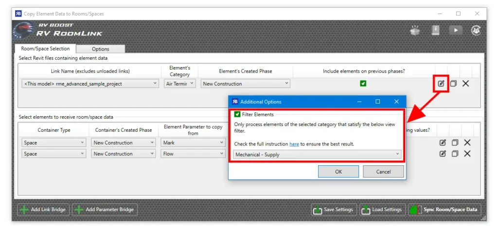Click the RV Boost speedometer logo

pos(23,31)
